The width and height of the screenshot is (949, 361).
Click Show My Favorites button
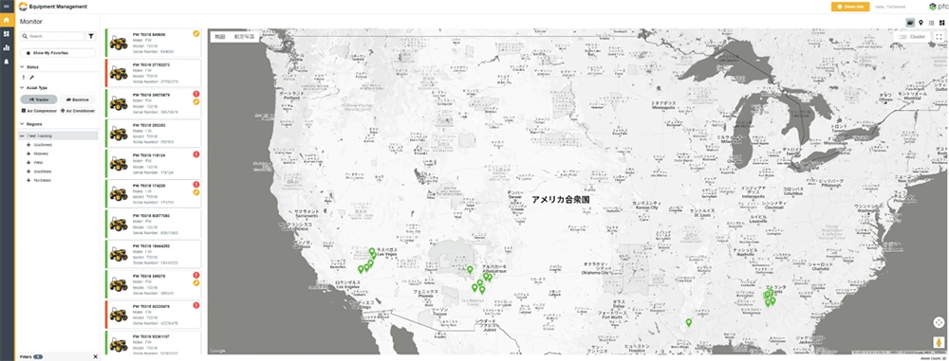click(58, 53)
